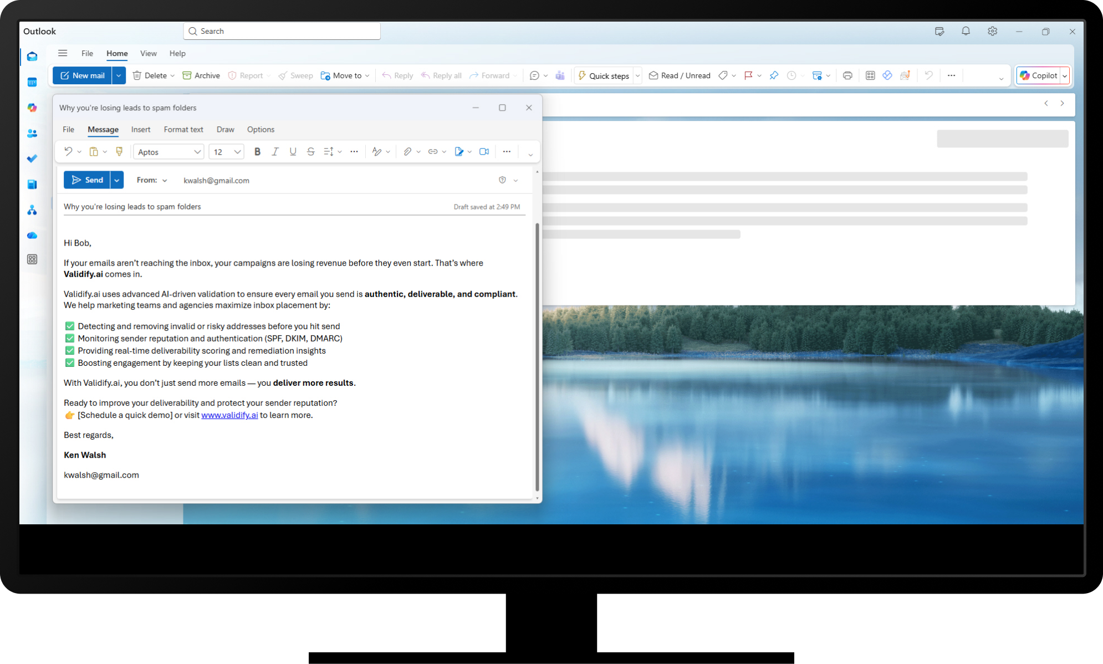Screen dimensions: 1103x664
Task: Click the blue Send button
Action: coord(87,180)
